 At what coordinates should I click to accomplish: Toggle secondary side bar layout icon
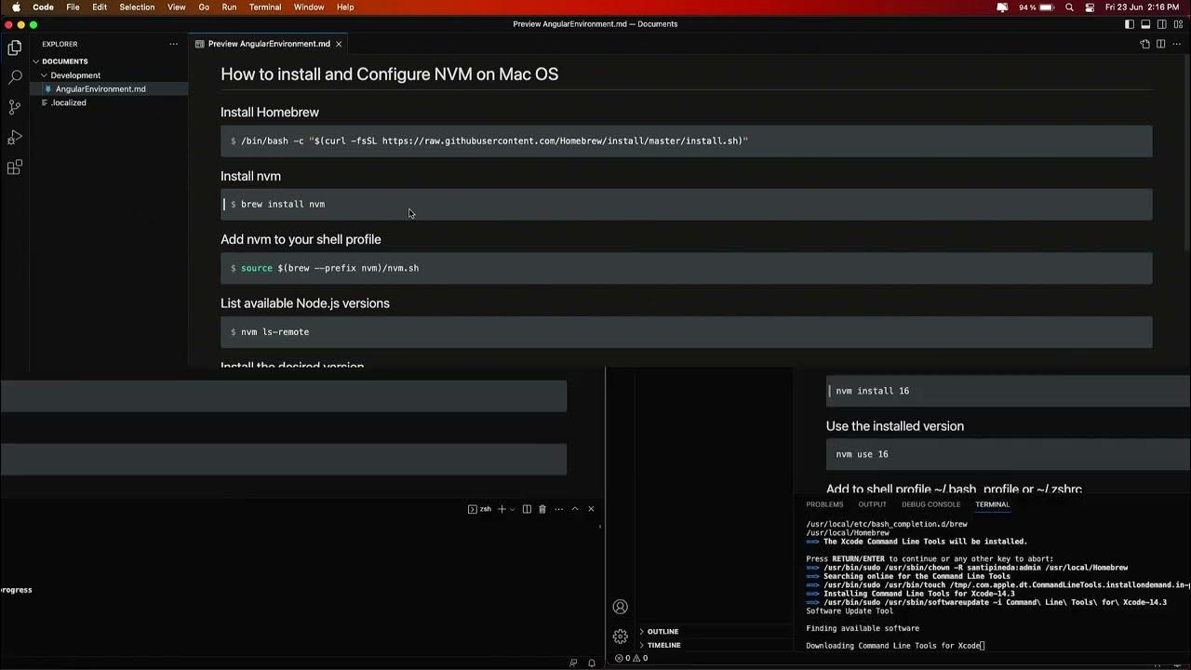1162,24
